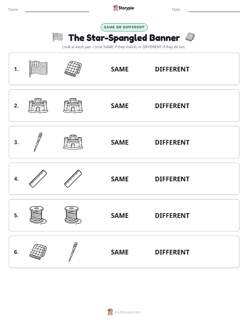Click the left ruler icon in row 4
Screen dimensions: 248x322
38,179
